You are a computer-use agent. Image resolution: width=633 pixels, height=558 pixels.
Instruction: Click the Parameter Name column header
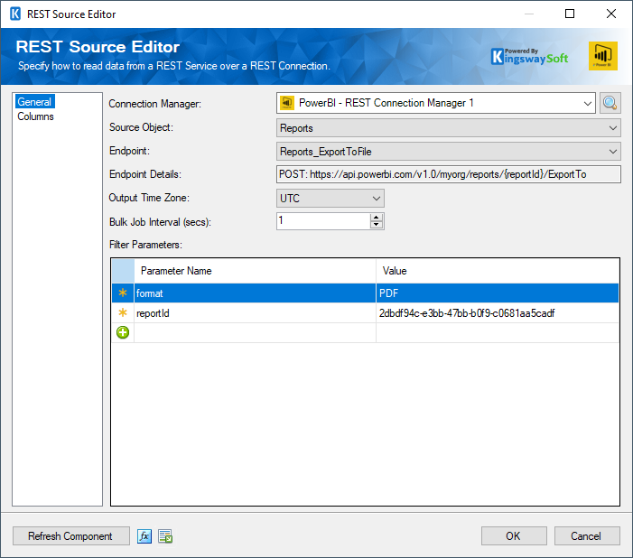255,271
